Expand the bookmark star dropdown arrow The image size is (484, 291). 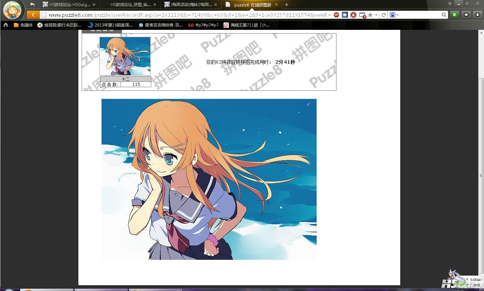pos(376,15)
